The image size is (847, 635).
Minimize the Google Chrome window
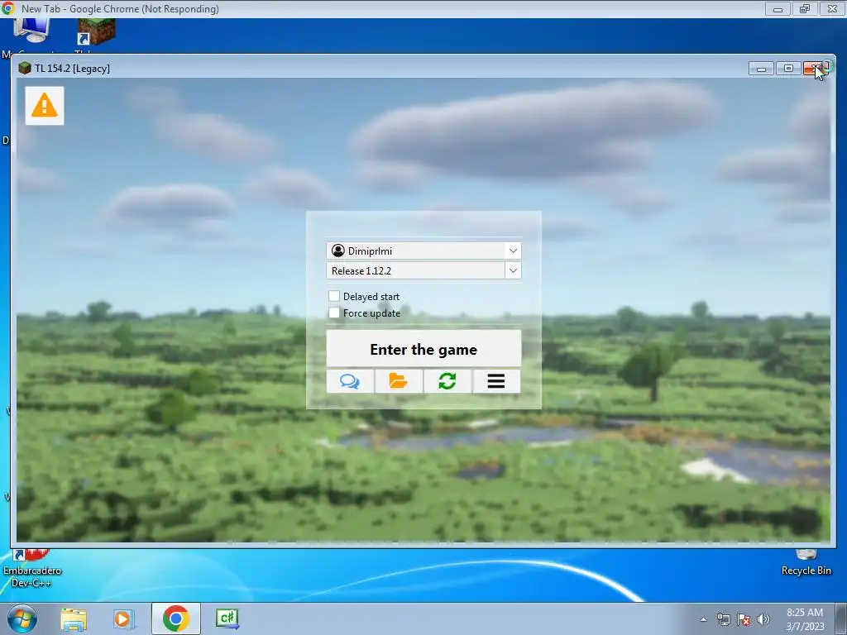click(778, 8)
